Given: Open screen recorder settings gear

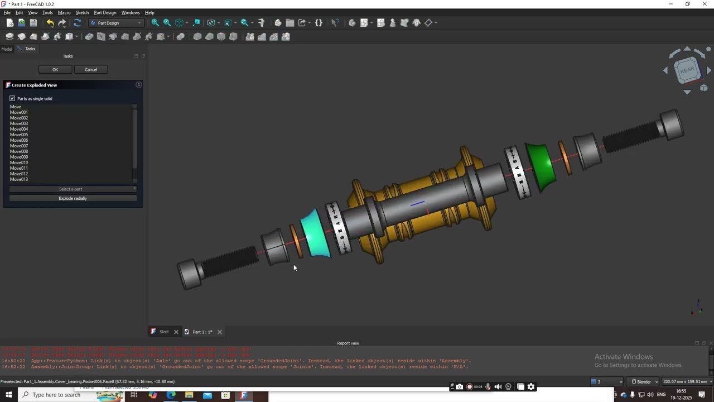Looking at the screenshot, I should [531, 386].
